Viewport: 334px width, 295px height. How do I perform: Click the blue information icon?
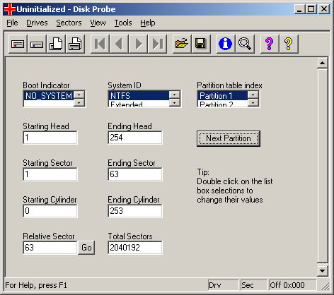click(226, 44)
